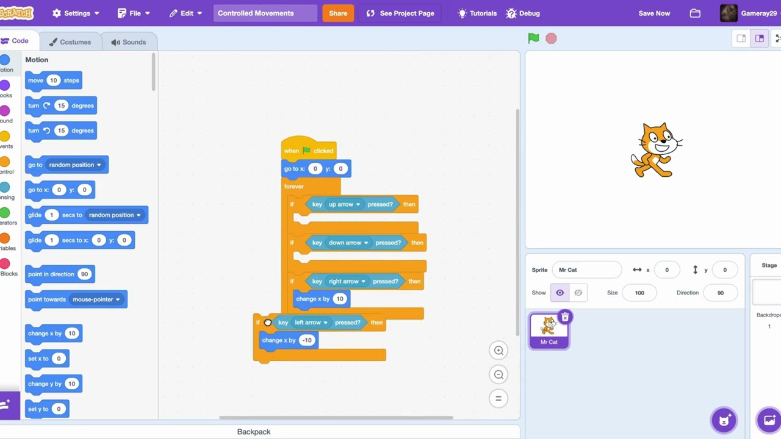Click the sprite Size field

(639, 293)
